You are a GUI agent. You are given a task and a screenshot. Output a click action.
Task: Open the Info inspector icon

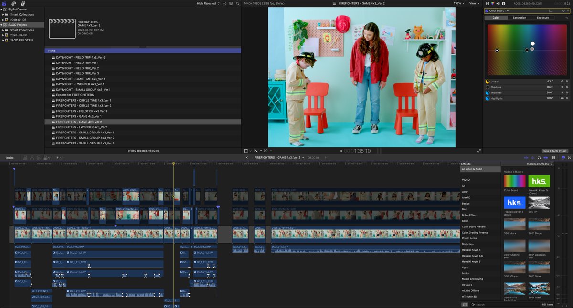(503, 3)
